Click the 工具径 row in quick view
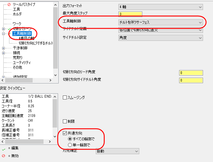The height and width of the screenshot is (162, 213). (27, 101)
